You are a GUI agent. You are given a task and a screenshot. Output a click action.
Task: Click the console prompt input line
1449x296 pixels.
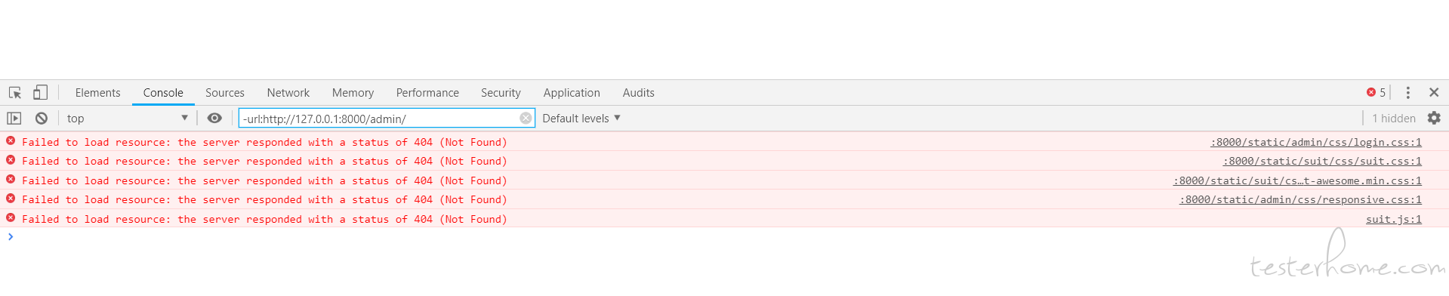(x=725, y=237)
